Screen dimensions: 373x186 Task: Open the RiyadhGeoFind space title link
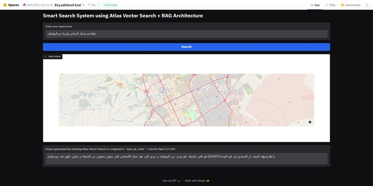pos(68,5)
